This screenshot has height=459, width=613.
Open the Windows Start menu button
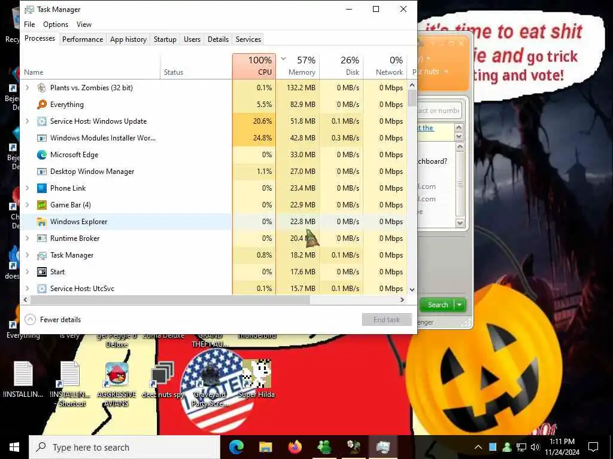(14, 447)
